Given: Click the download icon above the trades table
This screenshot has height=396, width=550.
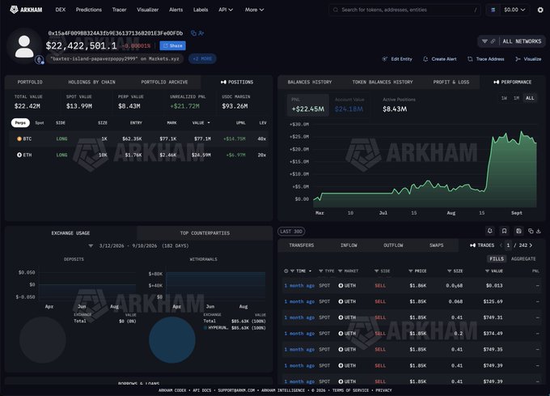Looking at the screenshot, I should coord(539,231).
